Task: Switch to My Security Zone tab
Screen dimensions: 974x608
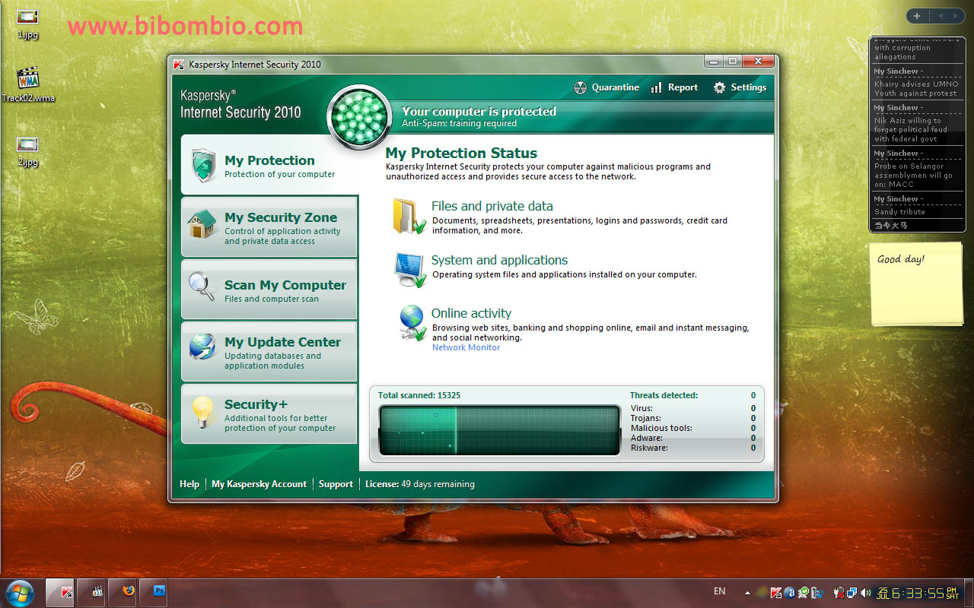Action: point(269,226)
